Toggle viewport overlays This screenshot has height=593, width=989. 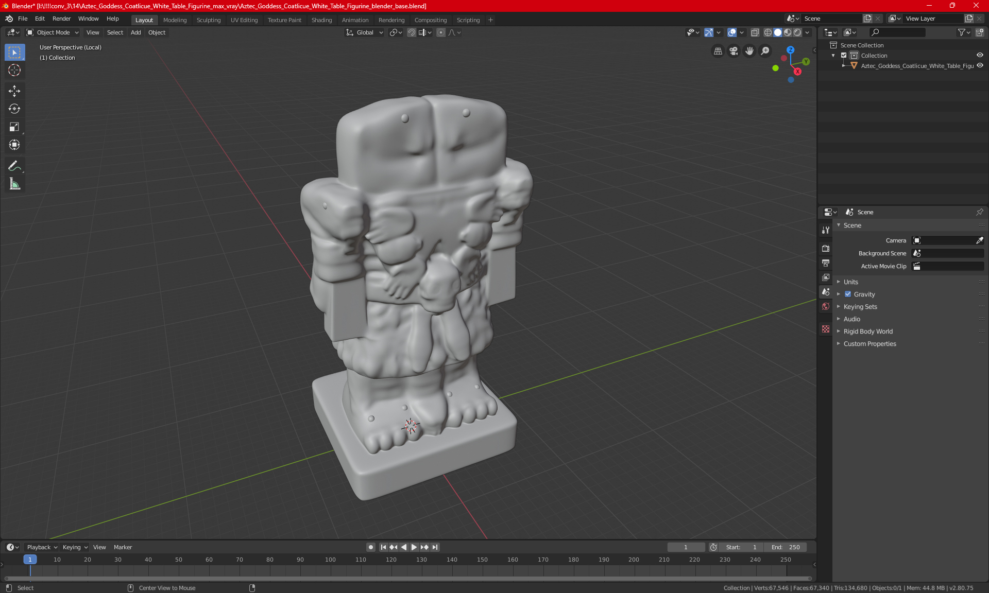(732, 32)
